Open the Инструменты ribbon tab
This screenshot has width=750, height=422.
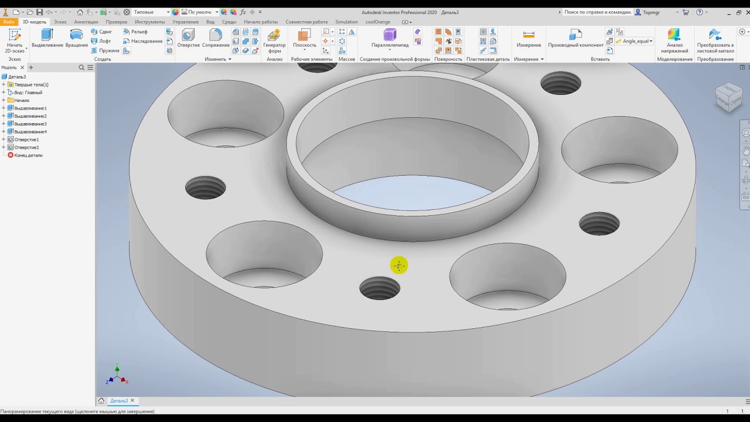click(149, 22)
